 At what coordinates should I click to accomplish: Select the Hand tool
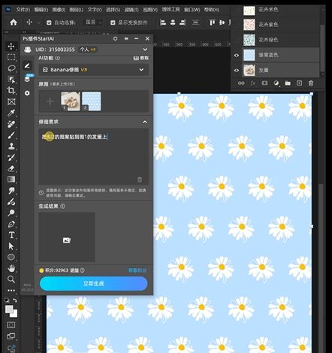(x=11, y=268)
